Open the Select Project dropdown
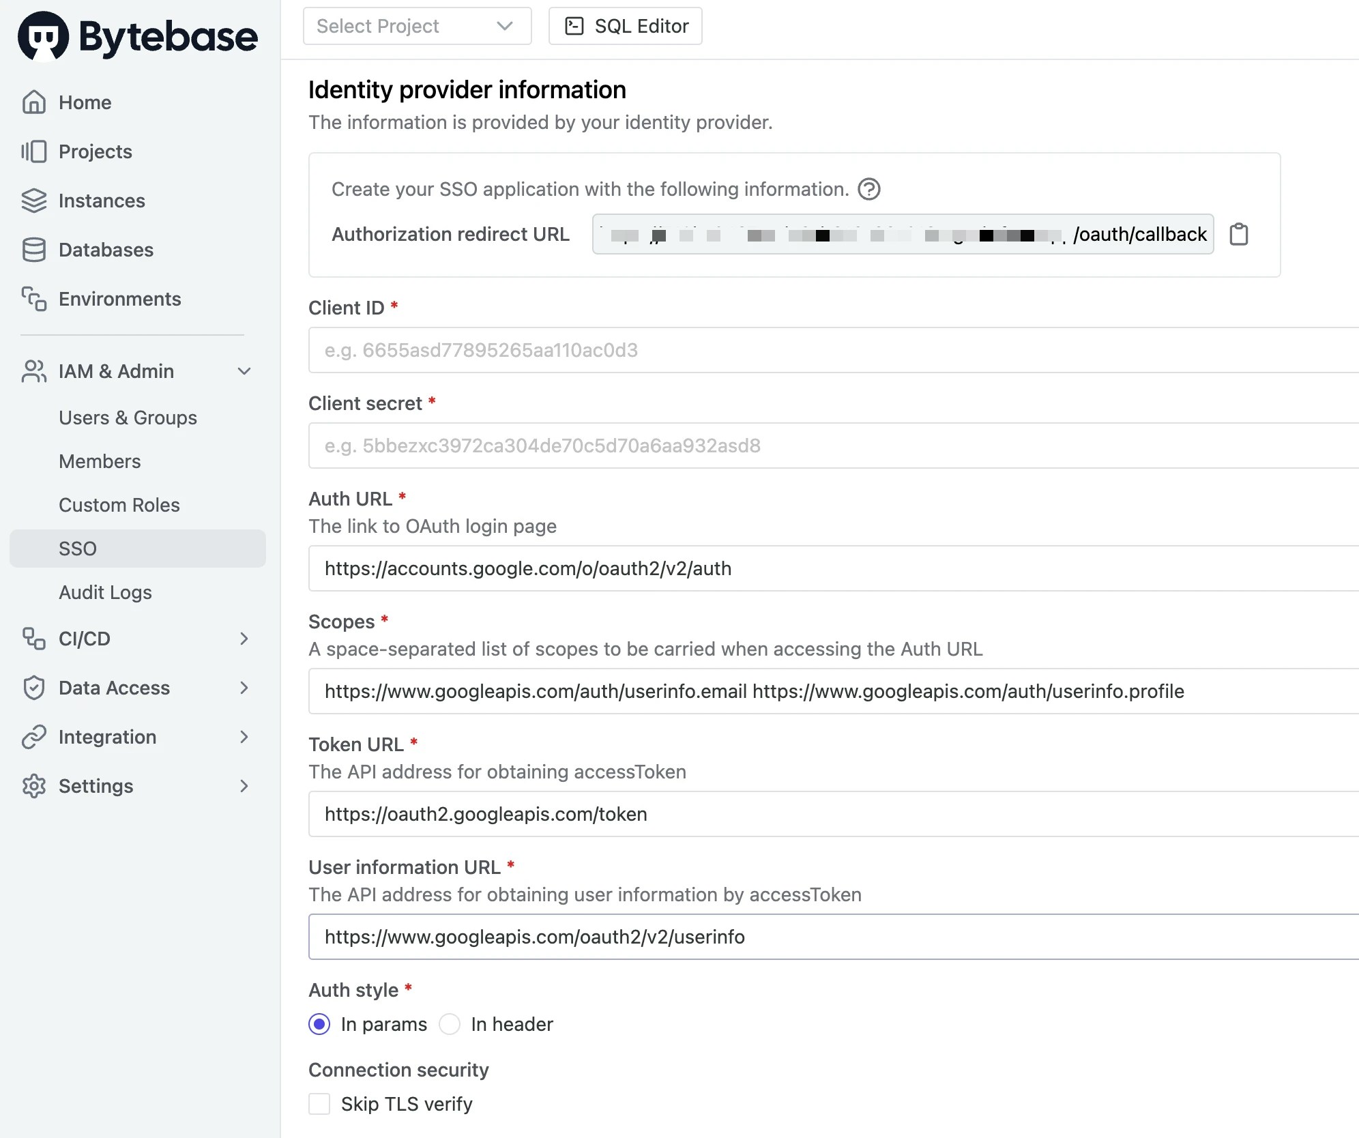 pyautogui.click(x=417, y=26)
